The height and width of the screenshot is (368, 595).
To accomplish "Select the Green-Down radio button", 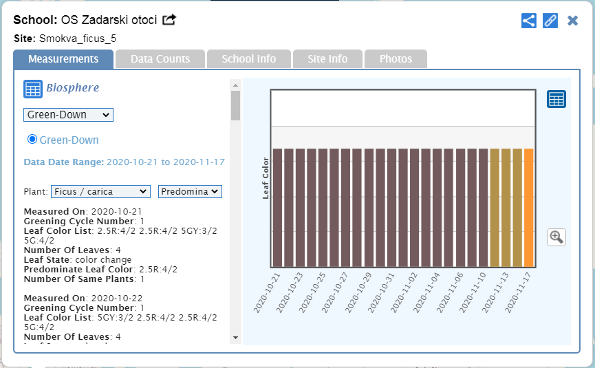I will (x=32, y=140).
